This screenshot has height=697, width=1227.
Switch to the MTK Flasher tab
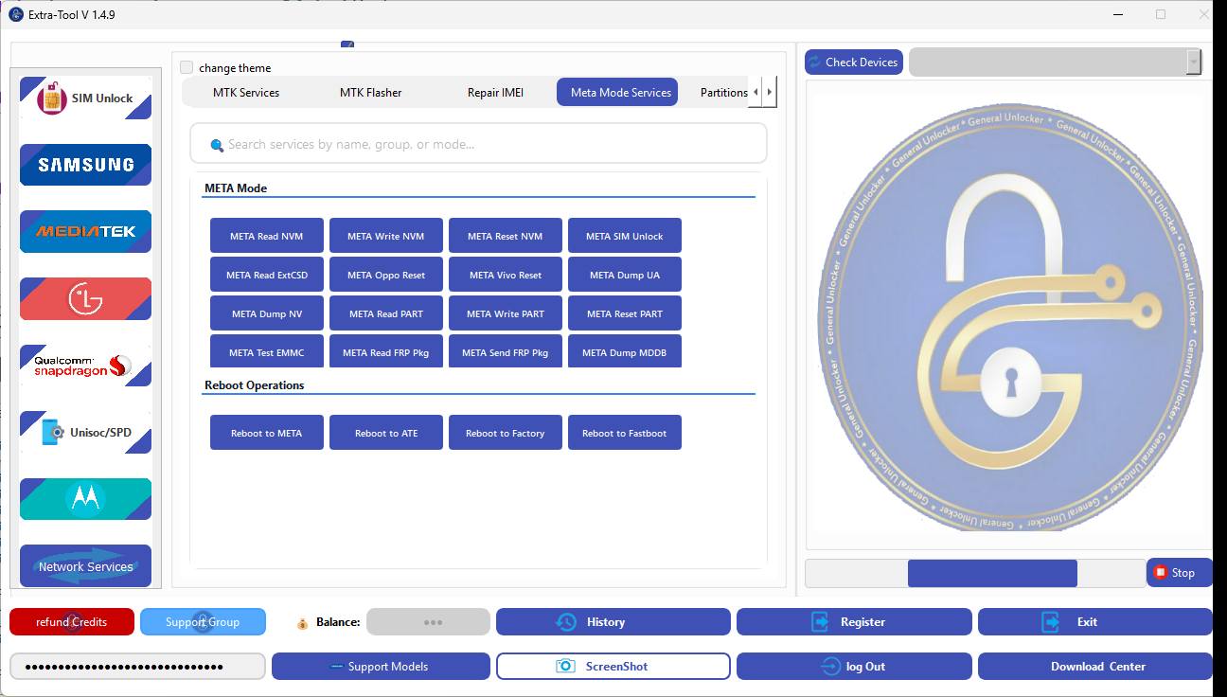(x=370, y=93)
